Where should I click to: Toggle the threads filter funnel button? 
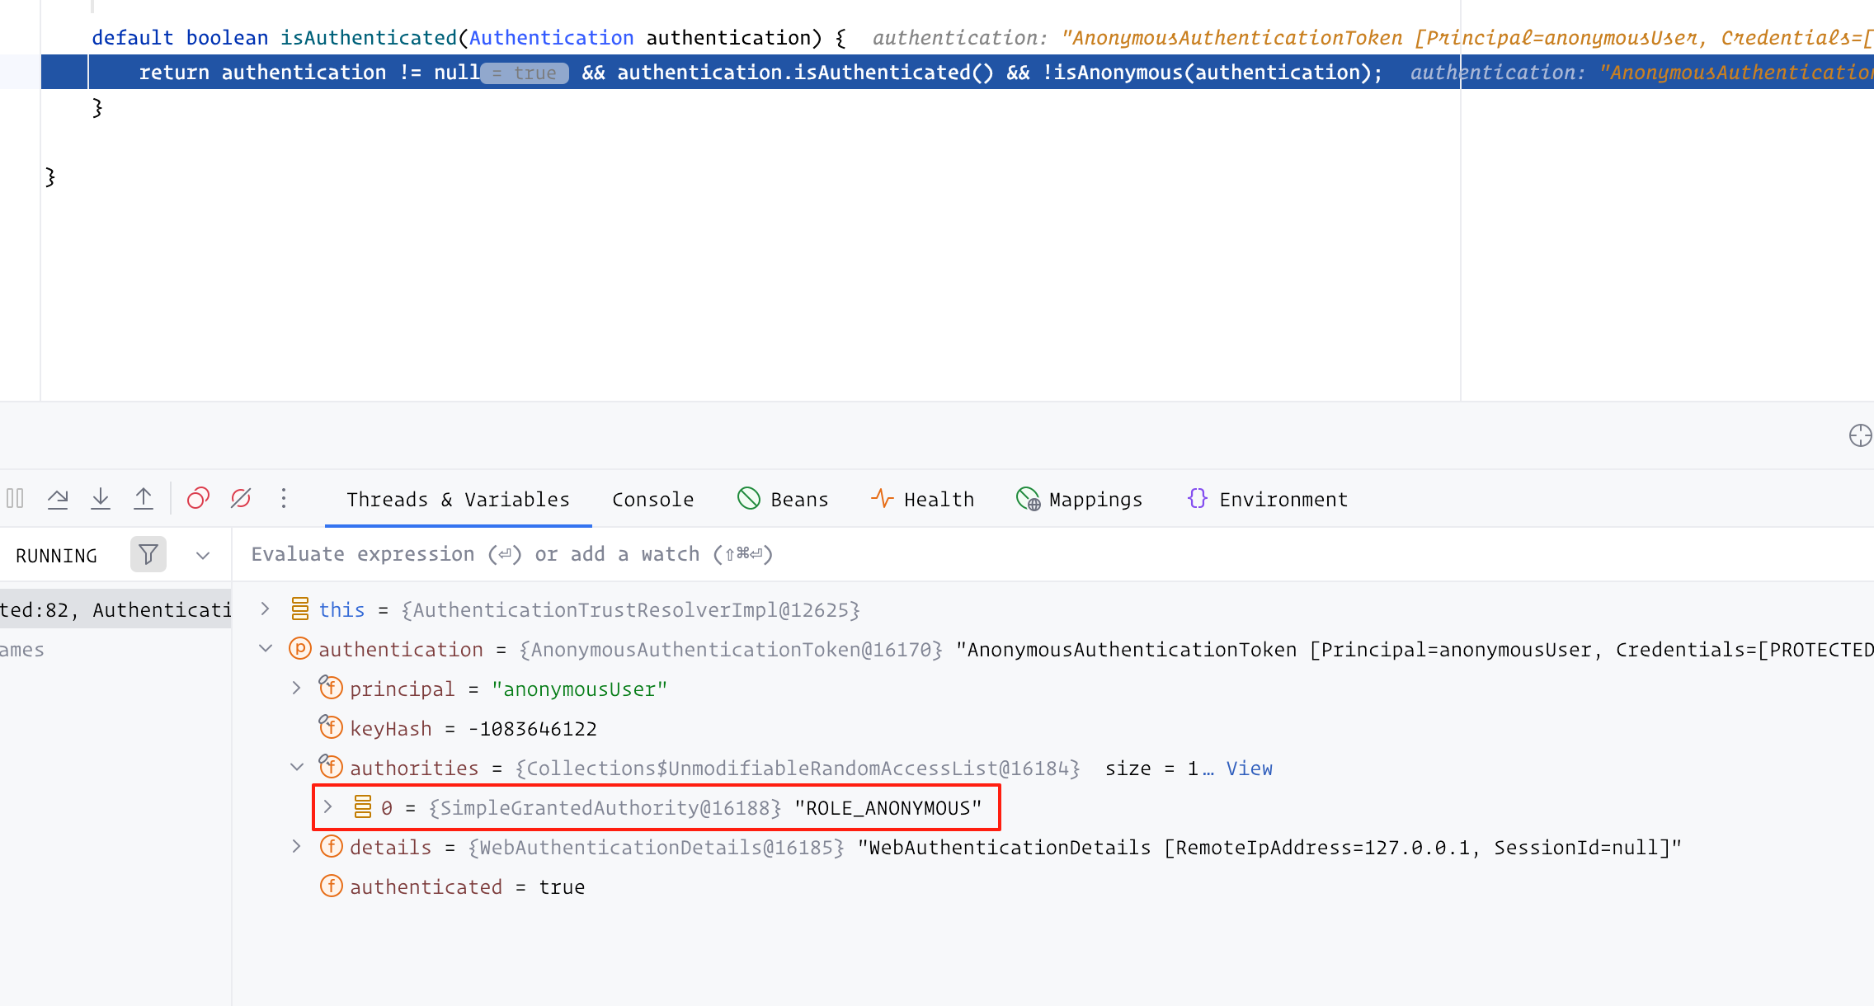[148, 554]
